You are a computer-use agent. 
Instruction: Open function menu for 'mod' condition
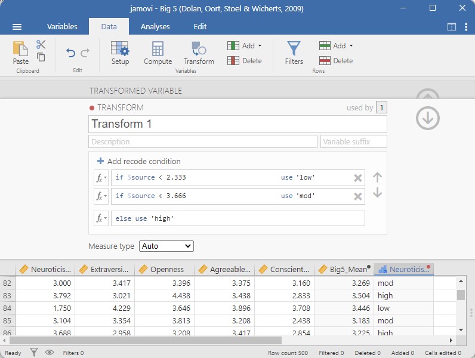tap(101, 196)
